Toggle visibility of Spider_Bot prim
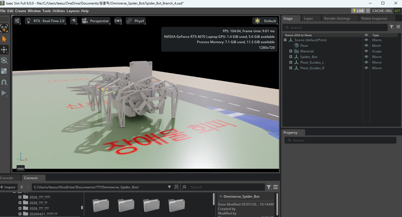402x217 pixels. point(366,57)
